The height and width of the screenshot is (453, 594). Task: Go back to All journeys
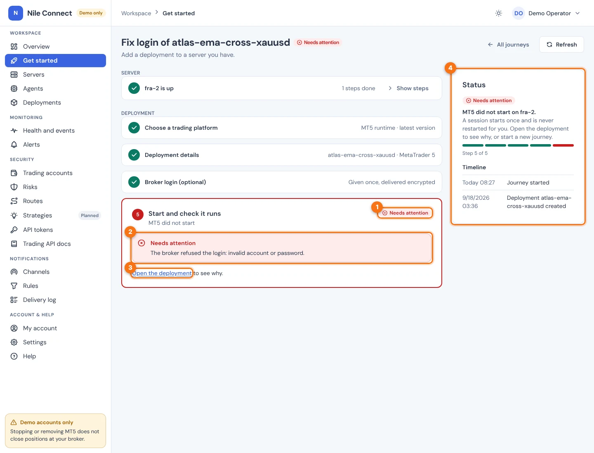508,44
